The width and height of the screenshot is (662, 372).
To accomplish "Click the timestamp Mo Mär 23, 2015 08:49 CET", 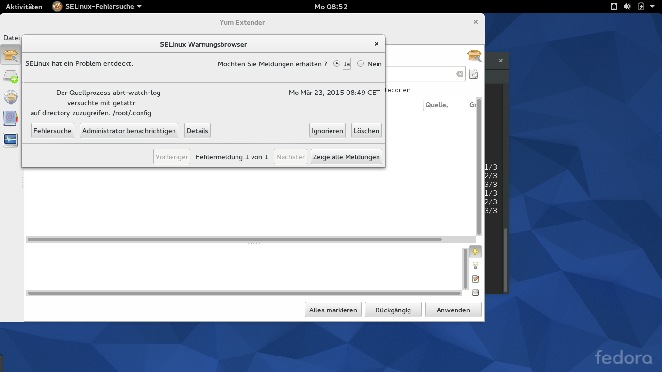I will tap(334, 93).
